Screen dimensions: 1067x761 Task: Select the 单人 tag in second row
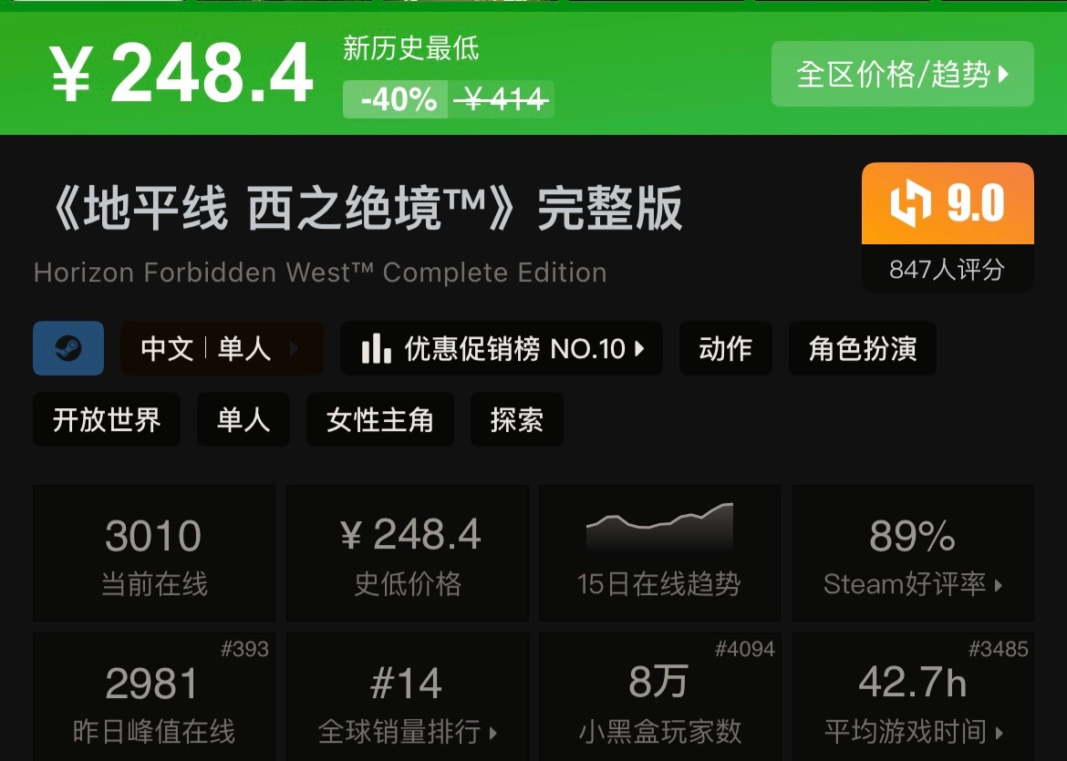(x=243, y=419)
